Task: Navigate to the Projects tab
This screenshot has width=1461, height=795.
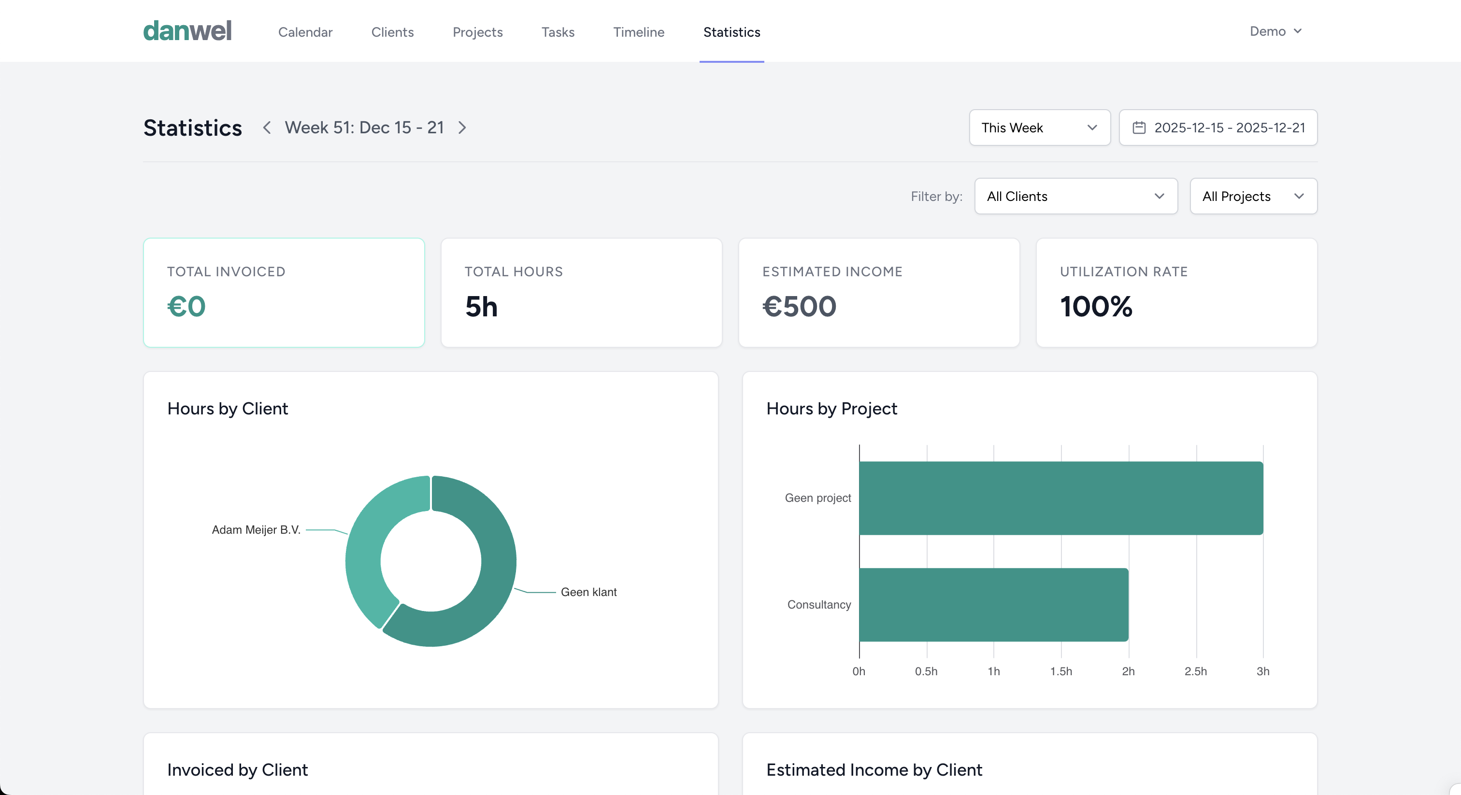Action: pyautogui.click(x=477, y=32)
